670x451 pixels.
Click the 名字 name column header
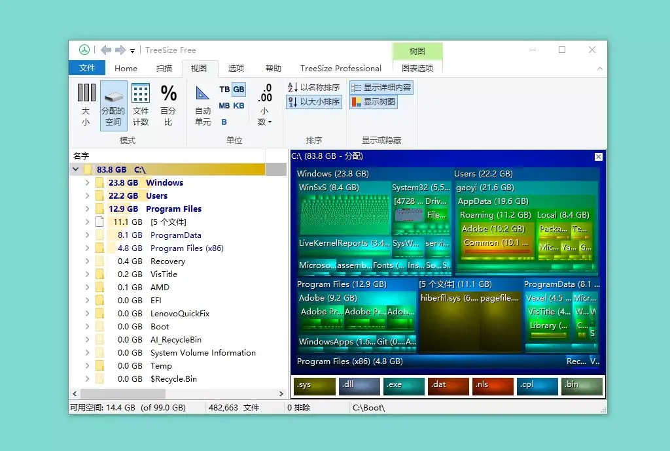[x=167, y=156]
